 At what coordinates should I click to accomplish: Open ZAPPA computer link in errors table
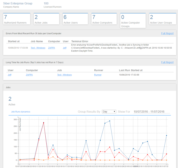[51, 48]
